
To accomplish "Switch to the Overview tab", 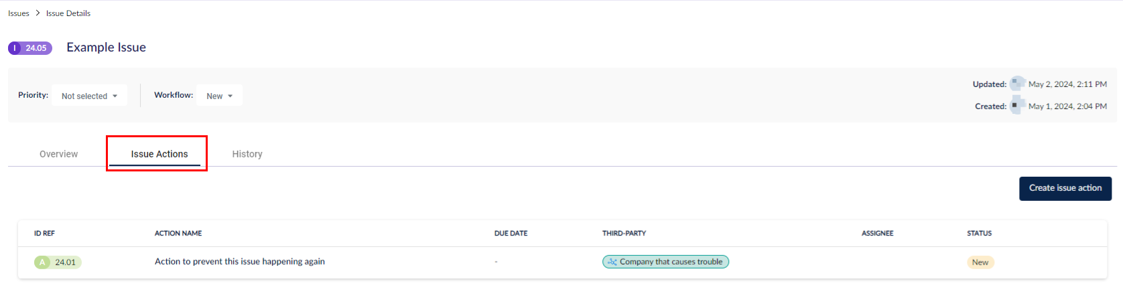I will tap(58, 154).
